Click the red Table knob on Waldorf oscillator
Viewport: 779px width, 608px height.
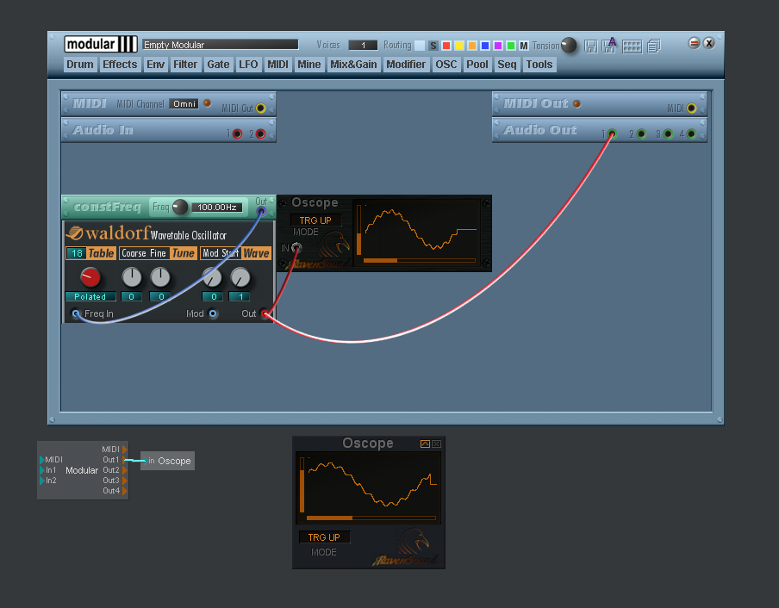pos(90,277)
